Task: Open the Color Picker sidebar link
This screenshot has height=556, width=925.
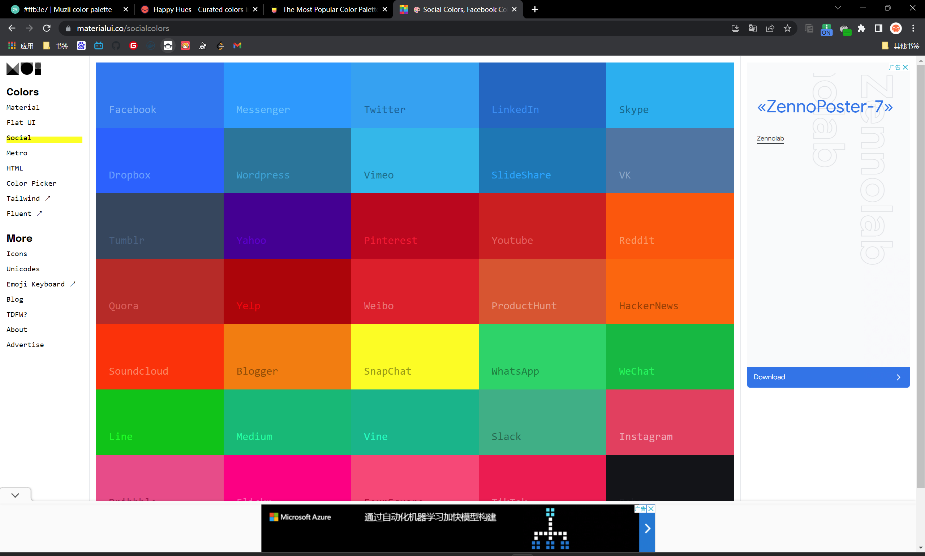Action: click(x=31, y=183)
